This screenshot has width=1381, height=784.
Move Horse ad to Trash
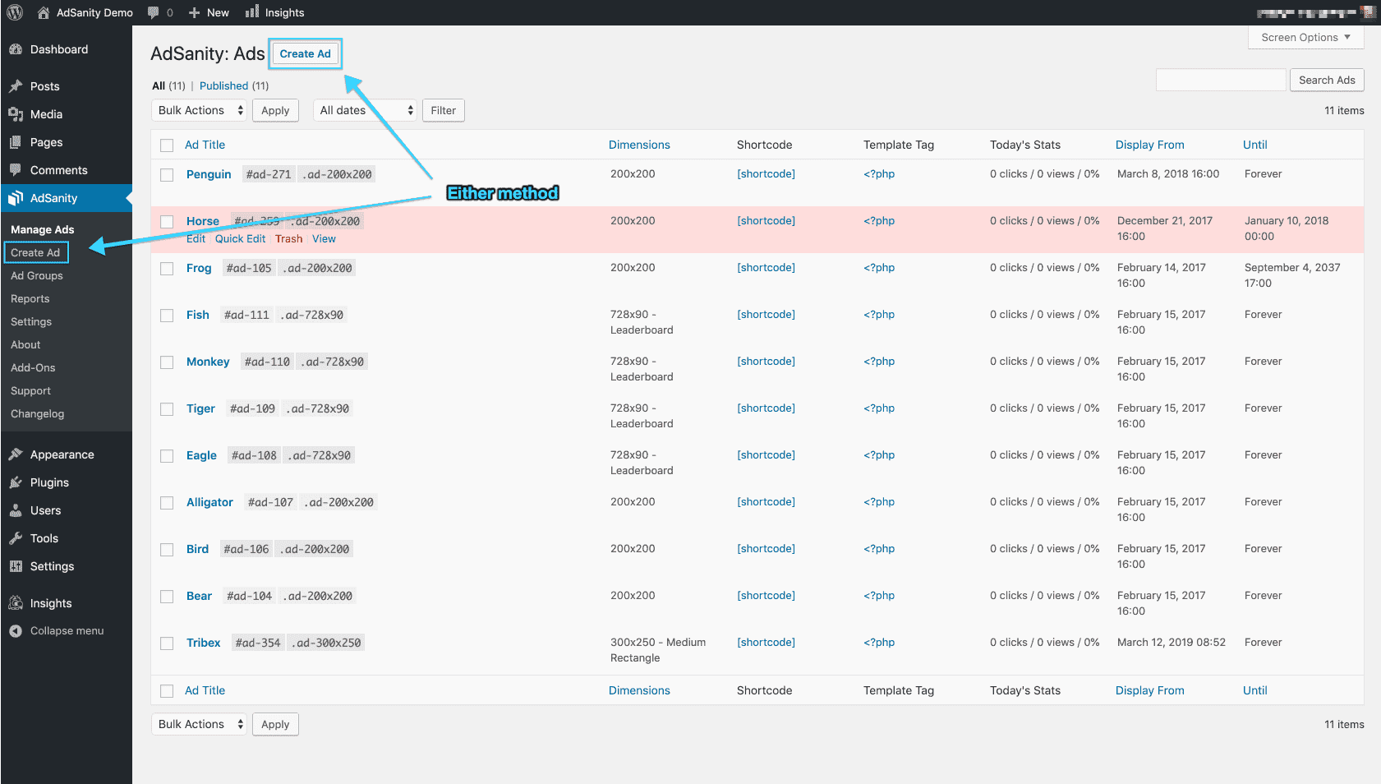288,238
